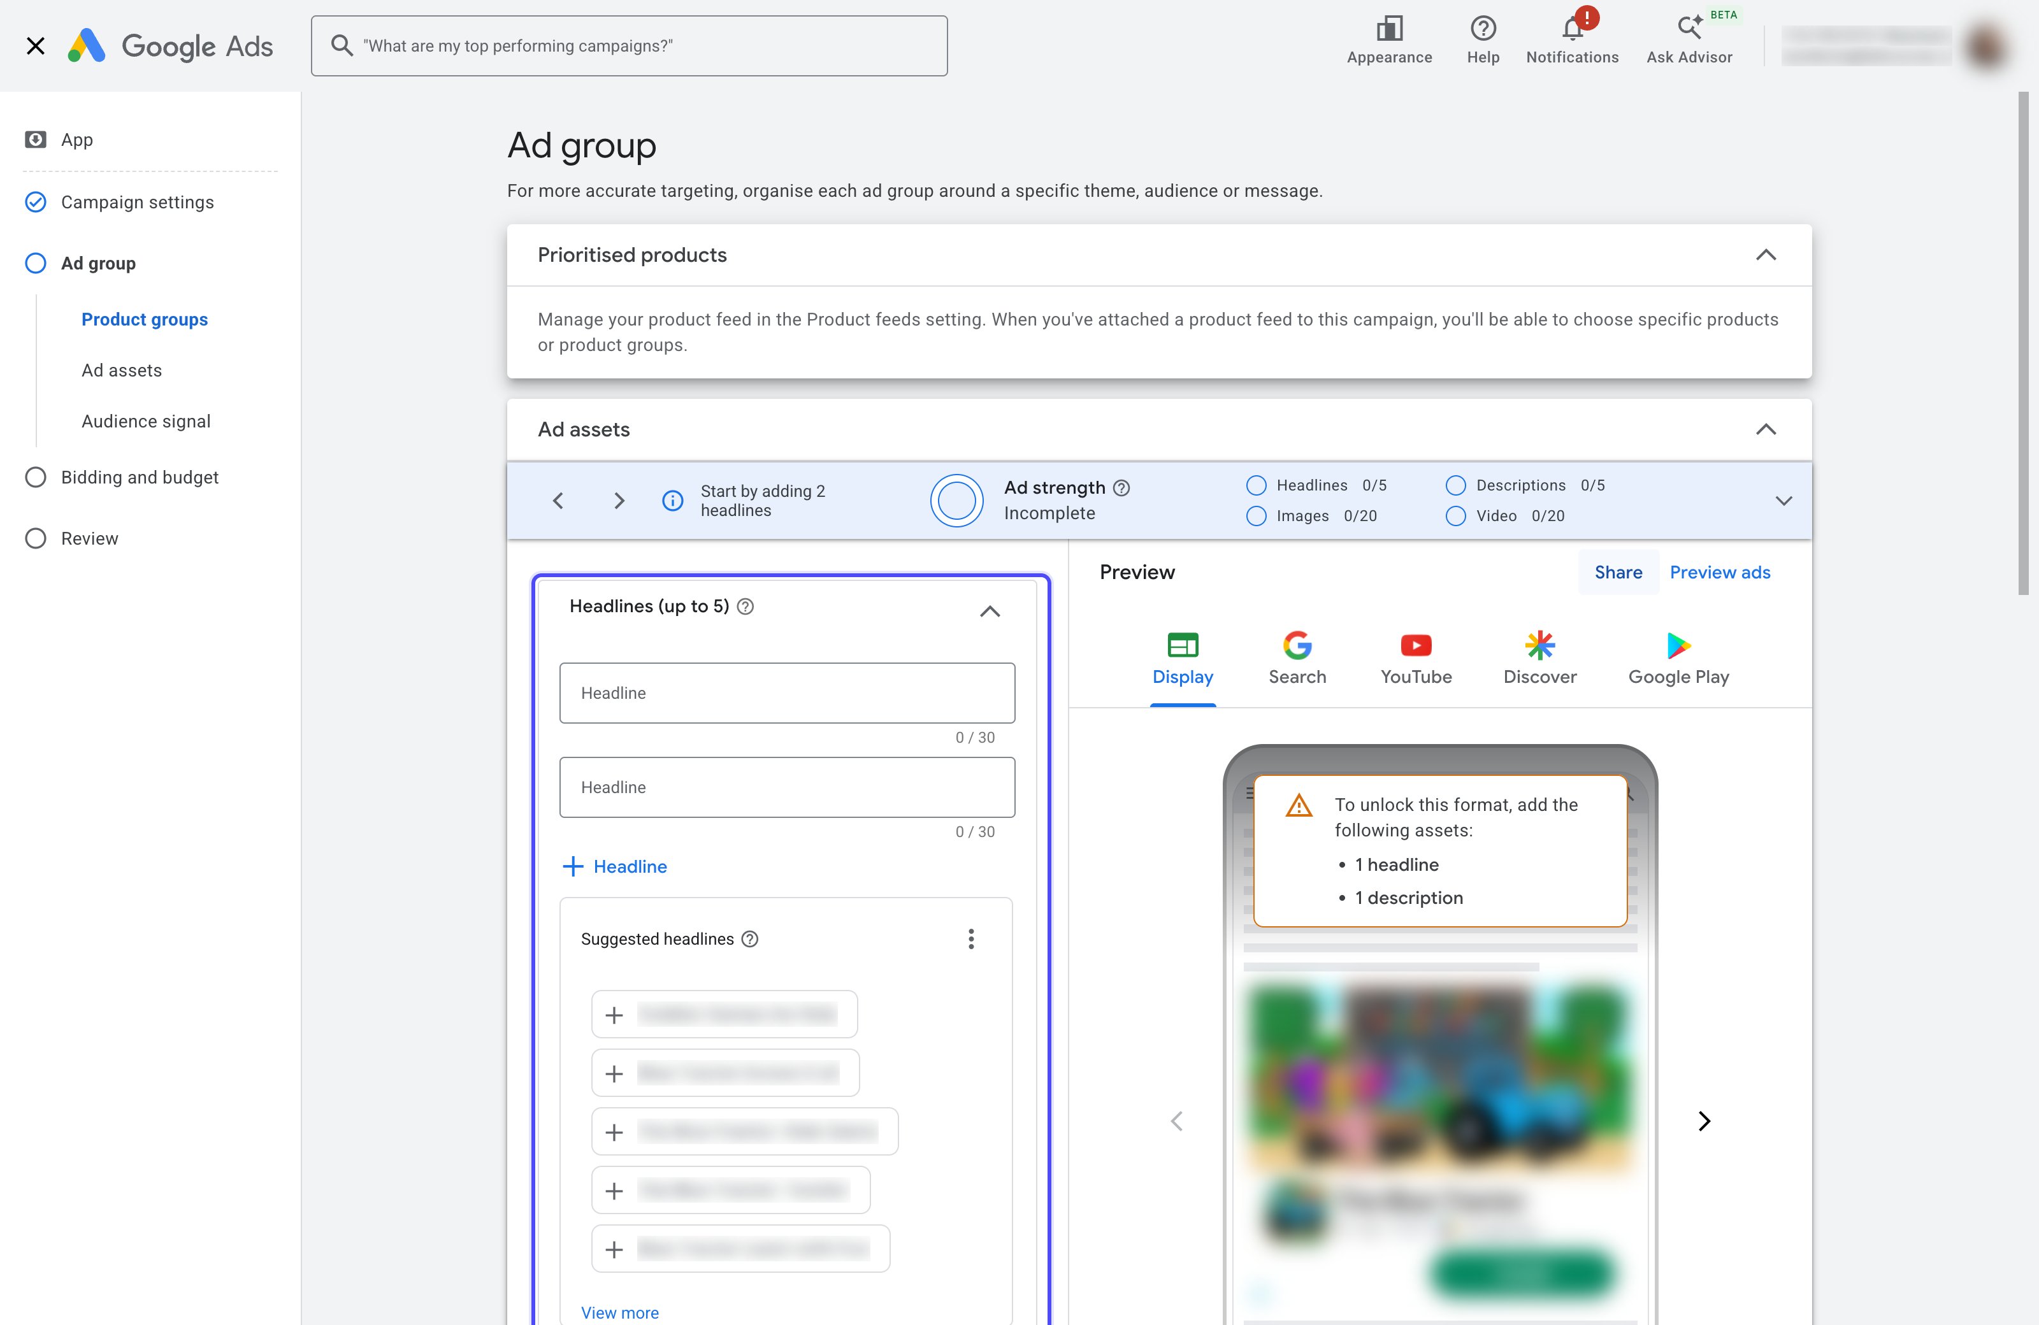
Task: Click the Descriptions 0/5 status circle
Action: [x=1455, y=485]
